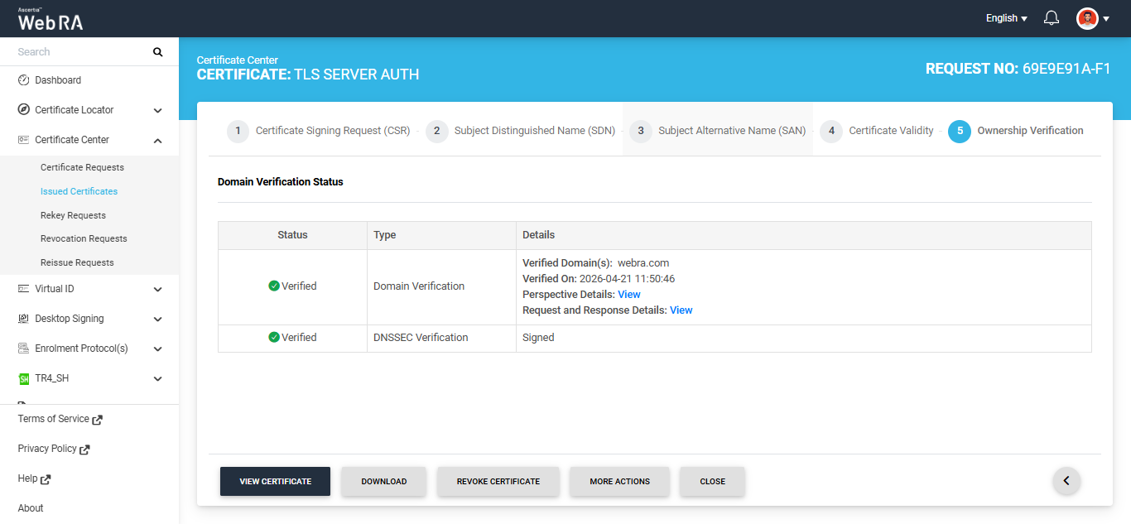Select step 5 Ownership Verification

pos(1016,131)
